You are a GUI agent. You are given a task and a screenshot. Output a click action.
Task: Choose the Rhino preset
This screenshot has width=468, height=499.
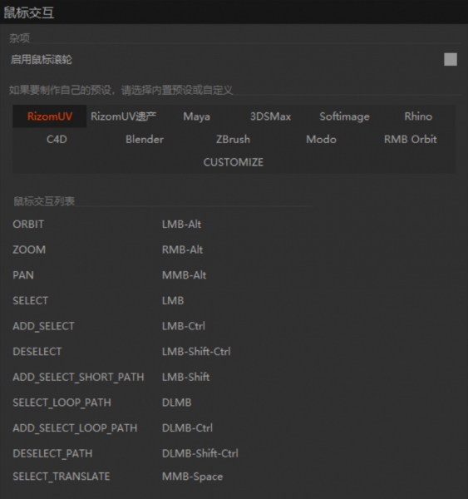(418, 116)
